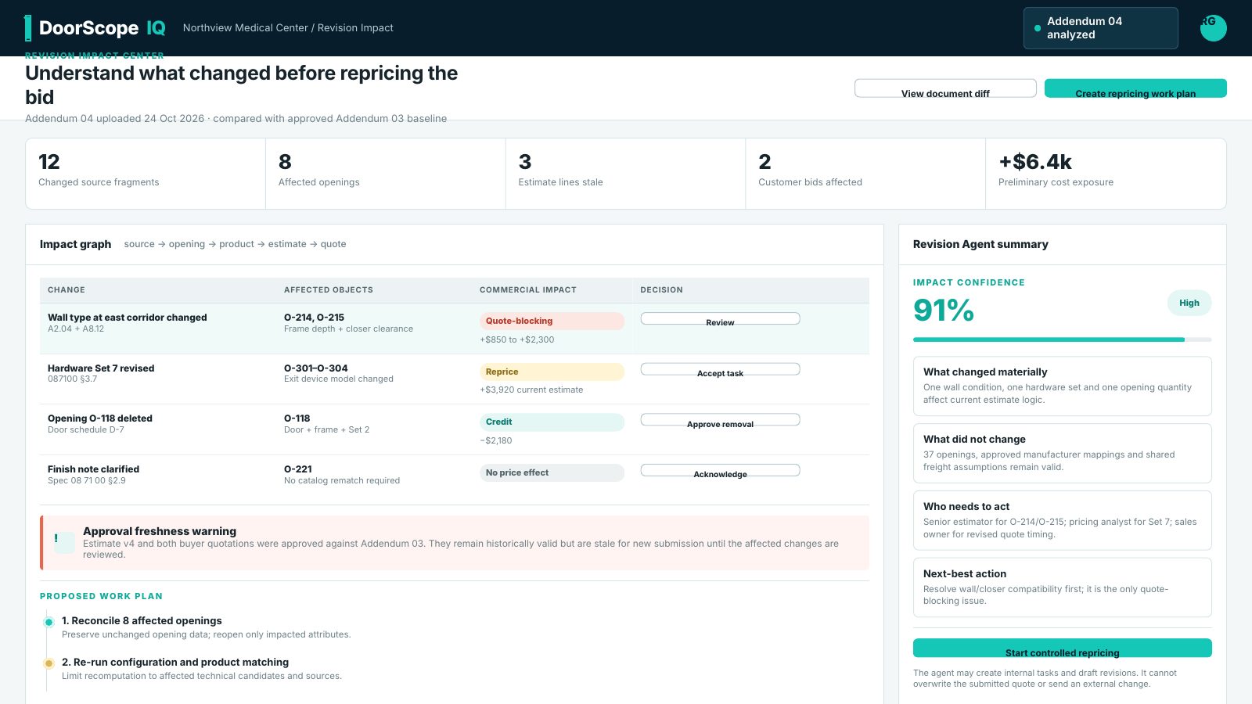Open Northview Medical Center / Revision Impact breadcrumb

tap(288, 28)
